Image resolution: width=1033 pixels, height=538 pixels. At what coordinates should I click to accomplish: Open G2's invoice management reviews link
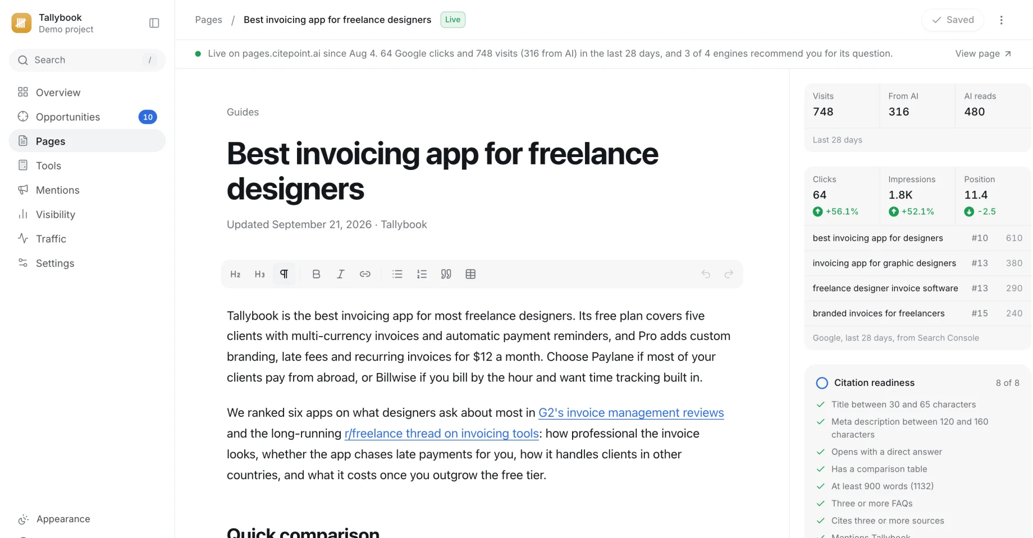[x=631, y=413]
